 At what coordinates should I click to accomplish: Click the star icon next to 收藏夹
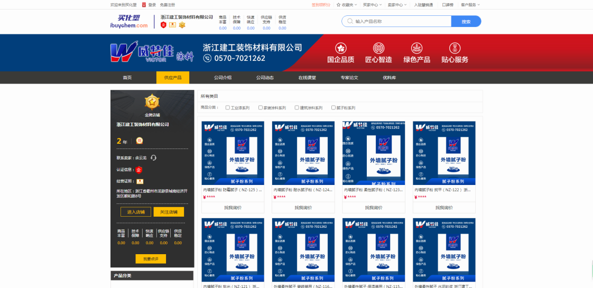[x=338, y=5]
